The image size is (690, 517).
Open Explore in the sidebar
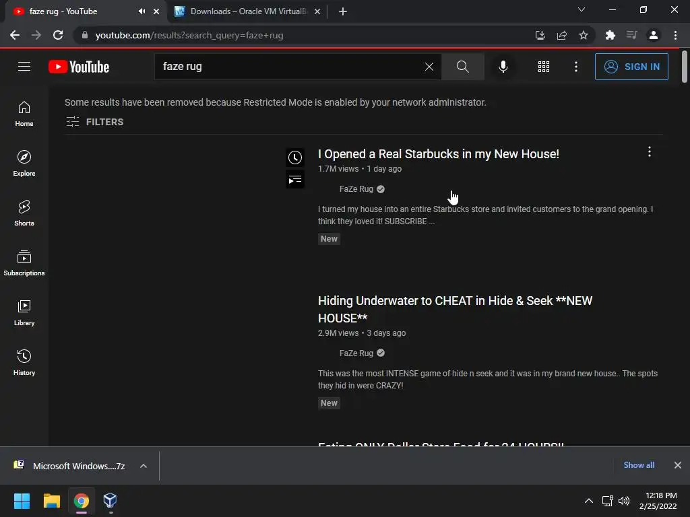click(x=24, y=164)
